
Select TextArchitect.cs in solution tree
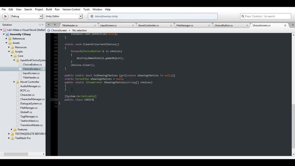pos(29,121)
